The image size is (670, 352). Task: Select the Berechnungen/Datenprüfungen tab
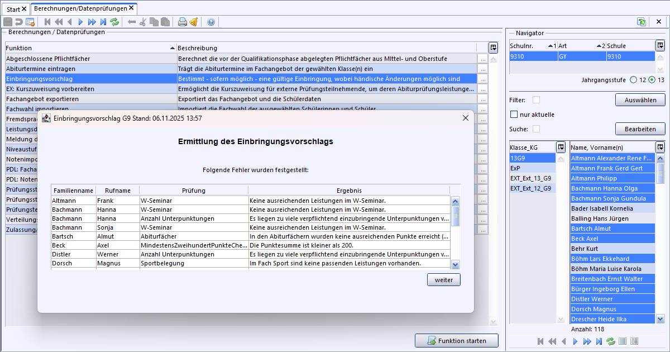80,8
